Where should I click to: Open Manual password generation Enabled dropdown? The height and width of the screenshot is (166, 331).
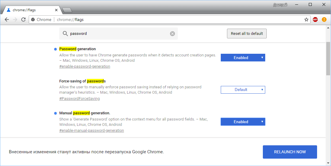click(243, 122)
